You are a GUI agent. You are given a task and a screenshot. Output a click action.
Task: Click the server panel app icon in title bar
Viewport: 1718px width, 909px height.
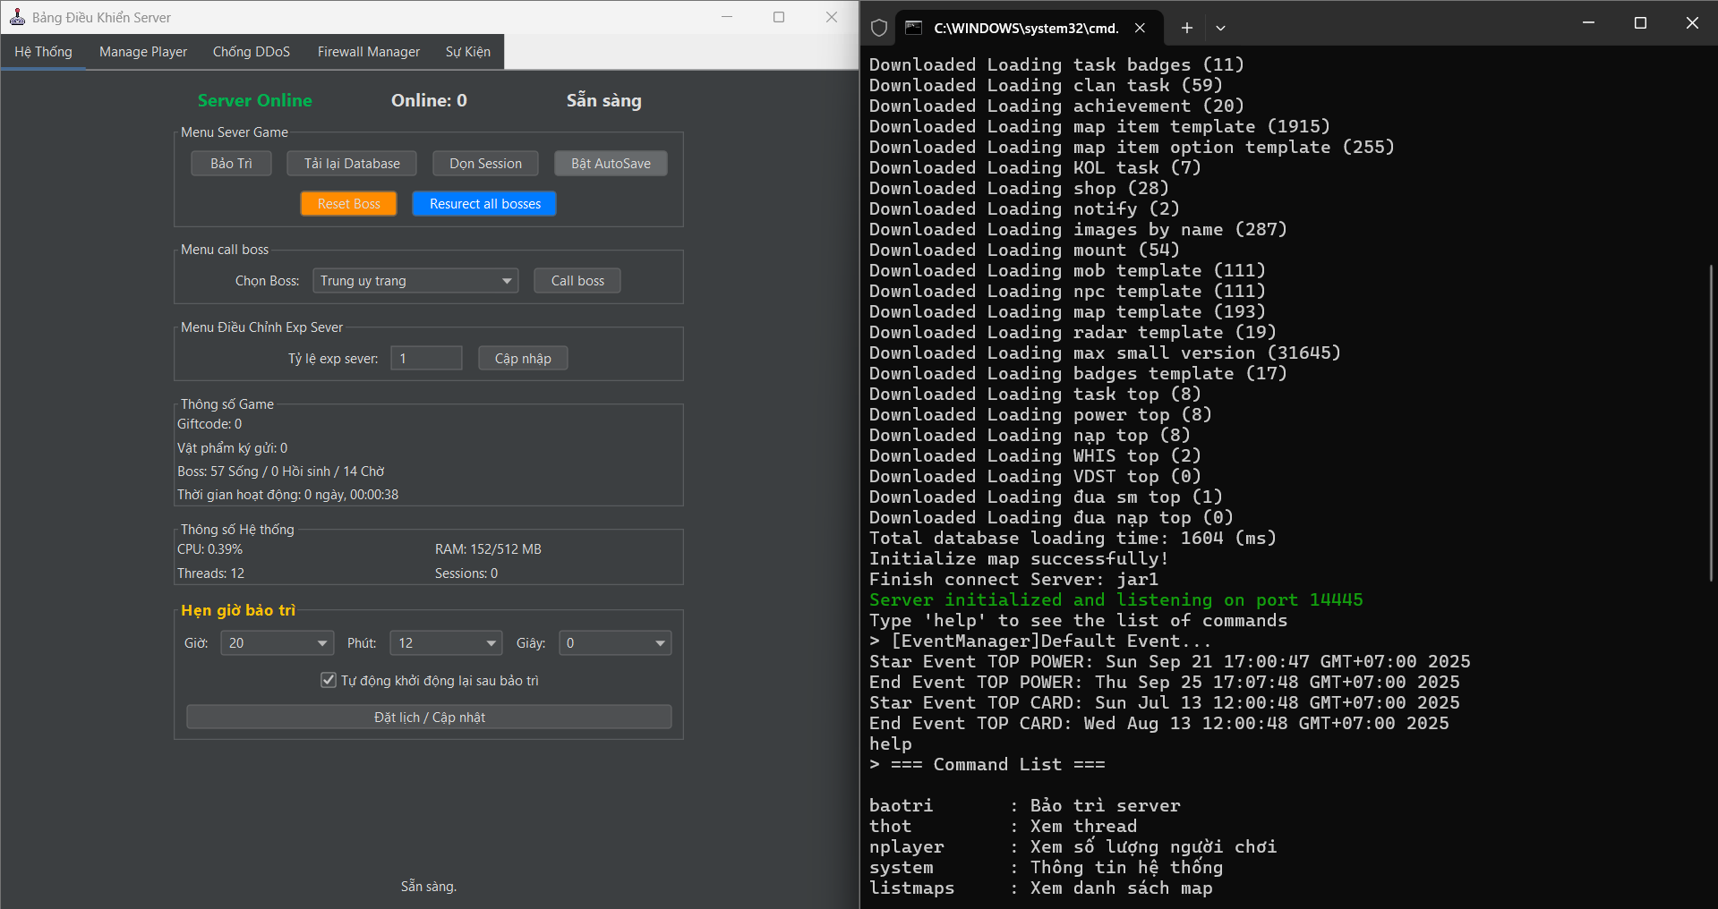pyautogui.click(x=17, y=17)
